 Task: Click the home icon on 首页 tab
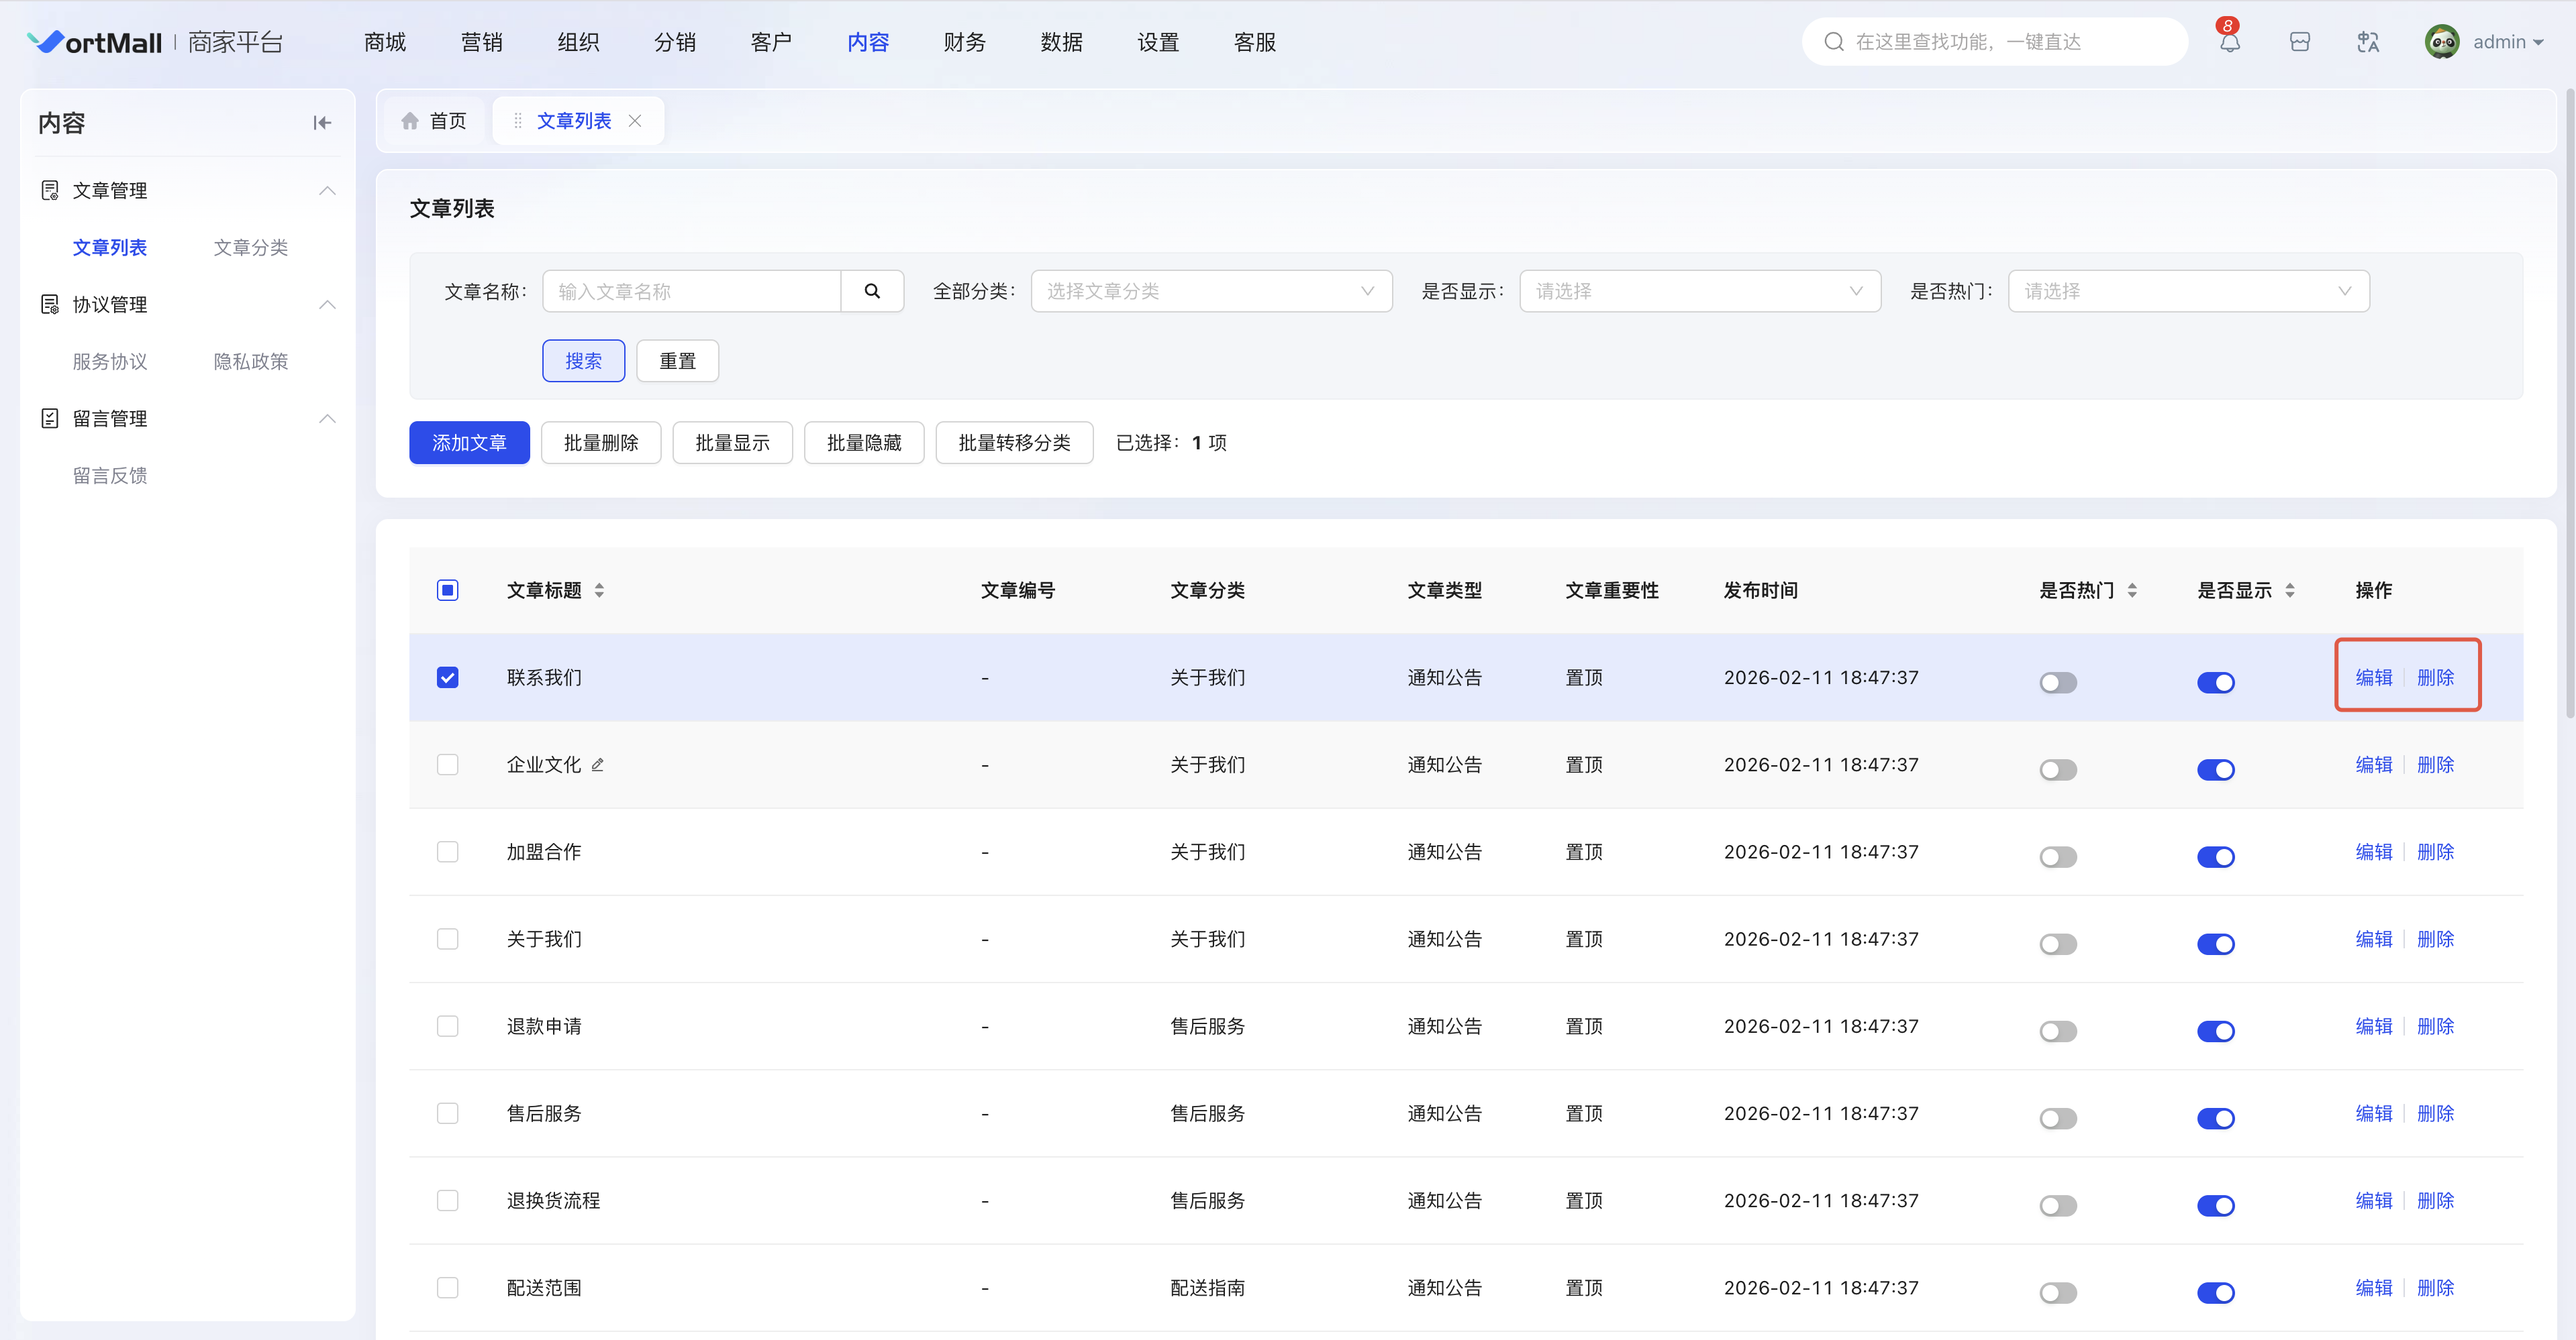(410, 121)
